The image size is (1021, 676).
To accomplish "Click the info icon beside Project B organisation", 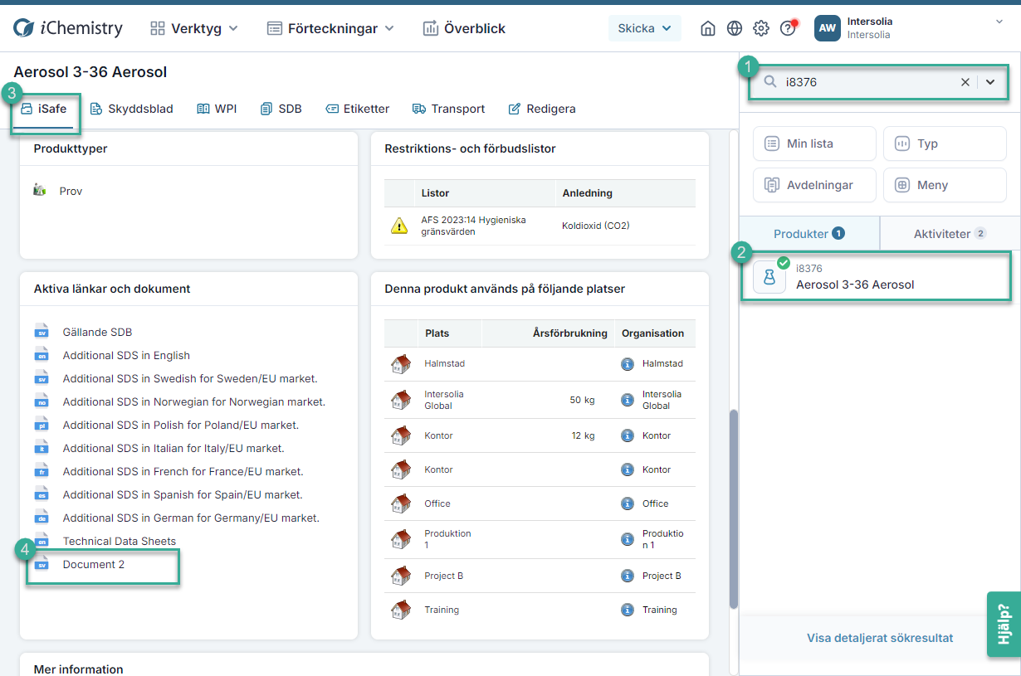I will 628,576.
